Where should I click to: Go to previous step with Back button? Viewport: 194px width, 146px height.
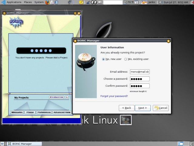pos(126,108)
